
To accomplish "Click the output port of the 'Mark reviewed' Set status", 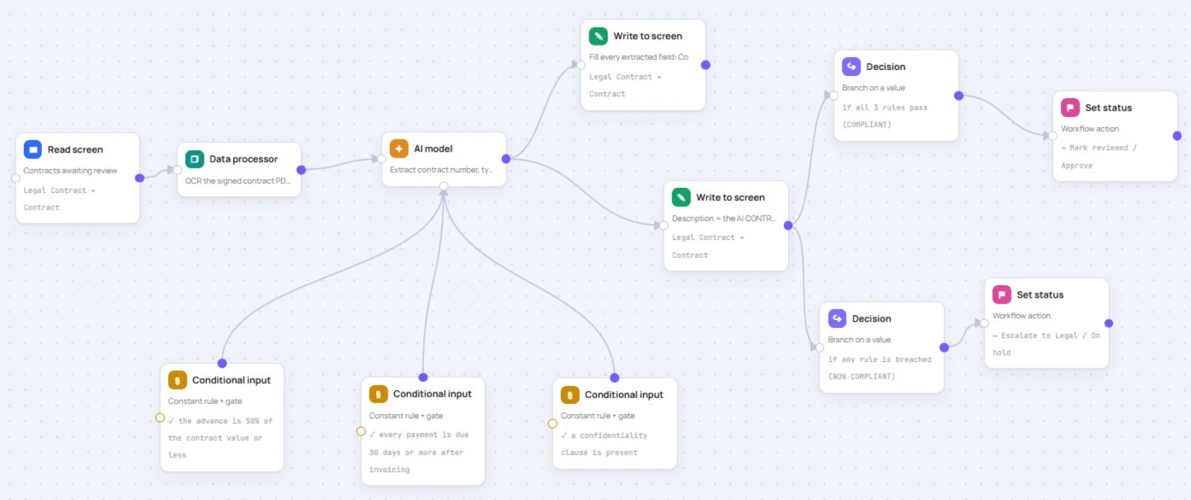I will tap(1177, 136).
